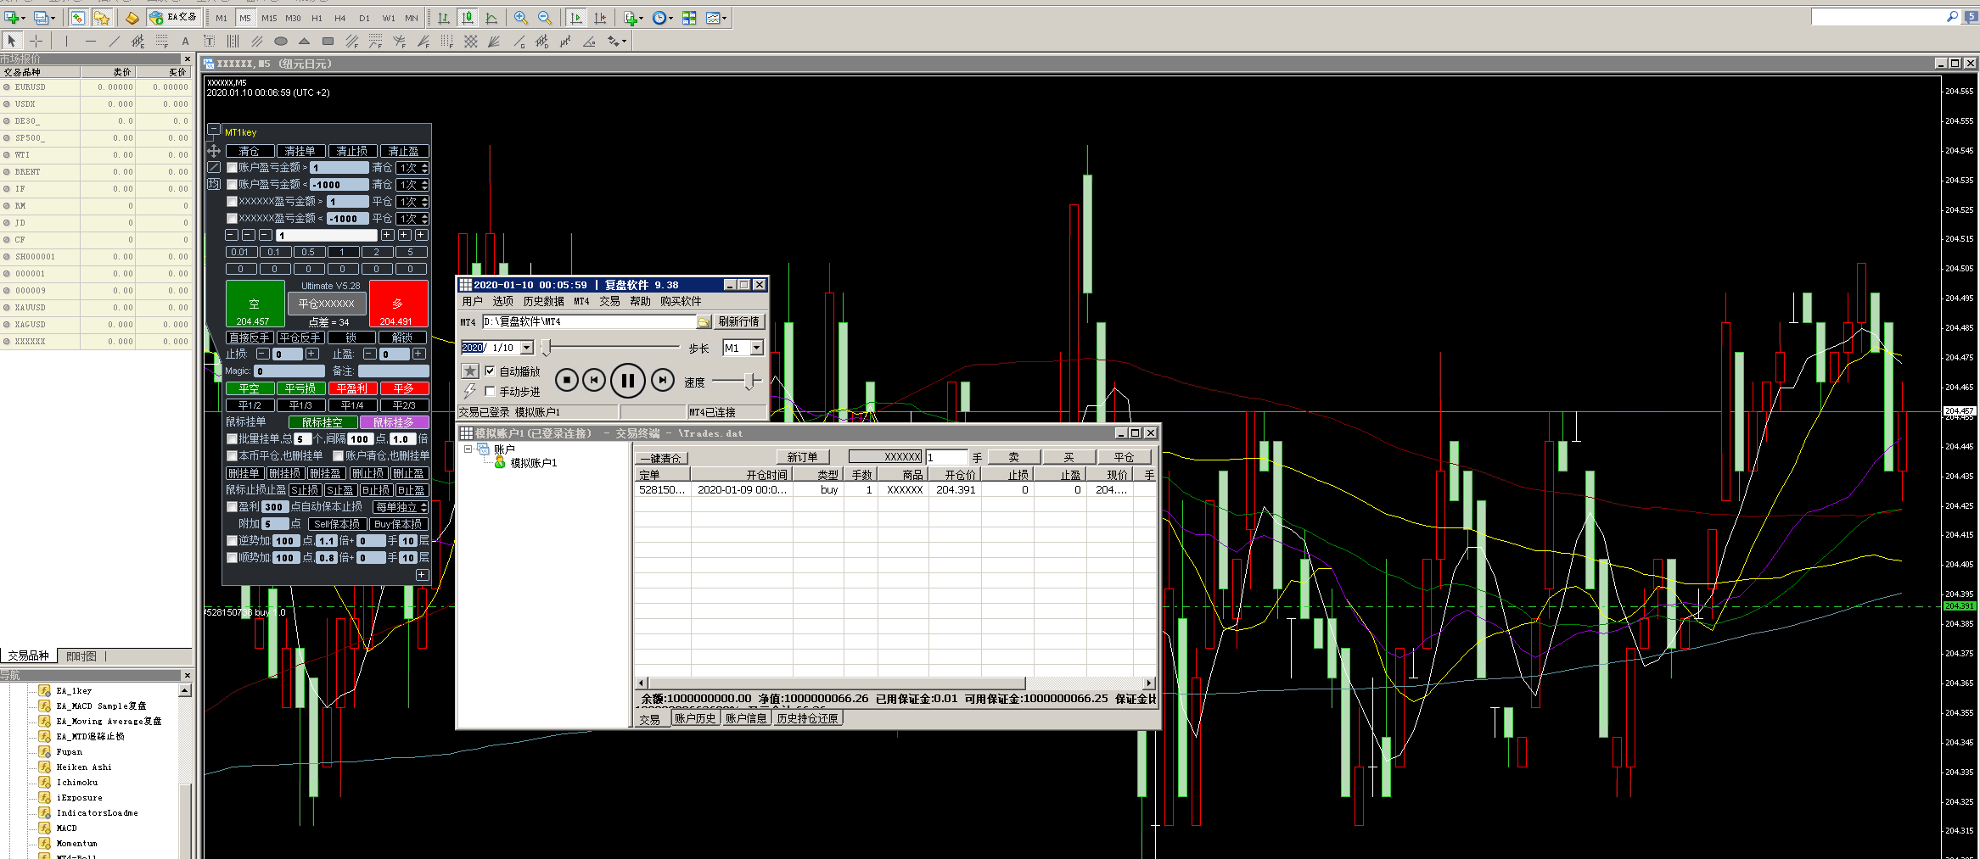Switch to the 账户历史 tab
1980x859 pixels.
[x=695, y=718]
